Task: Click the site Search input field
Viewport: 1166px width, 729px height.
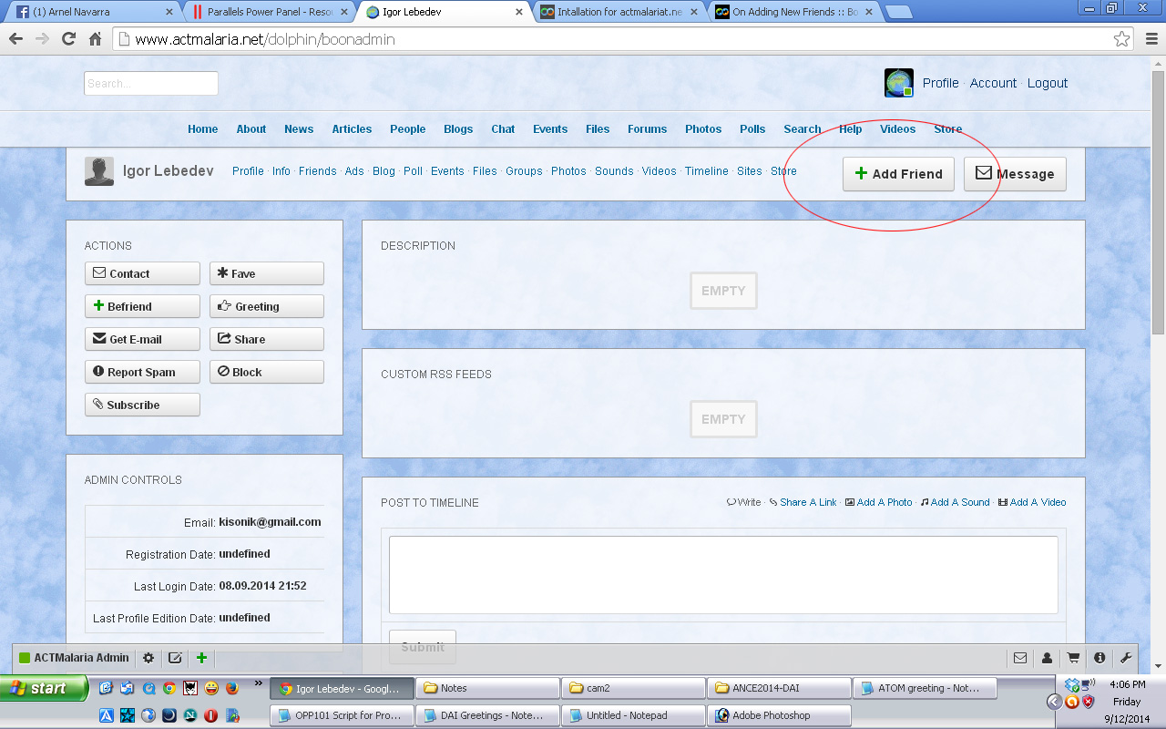Action: [x=151, y=83]
